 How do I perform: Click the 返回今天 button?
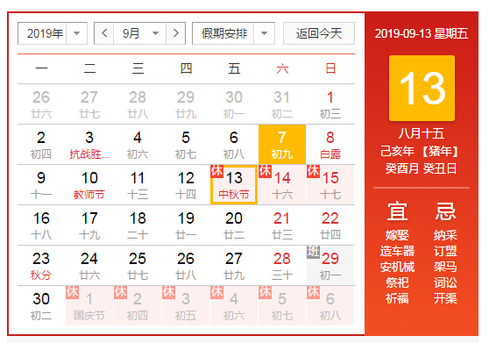click(319, 33)
